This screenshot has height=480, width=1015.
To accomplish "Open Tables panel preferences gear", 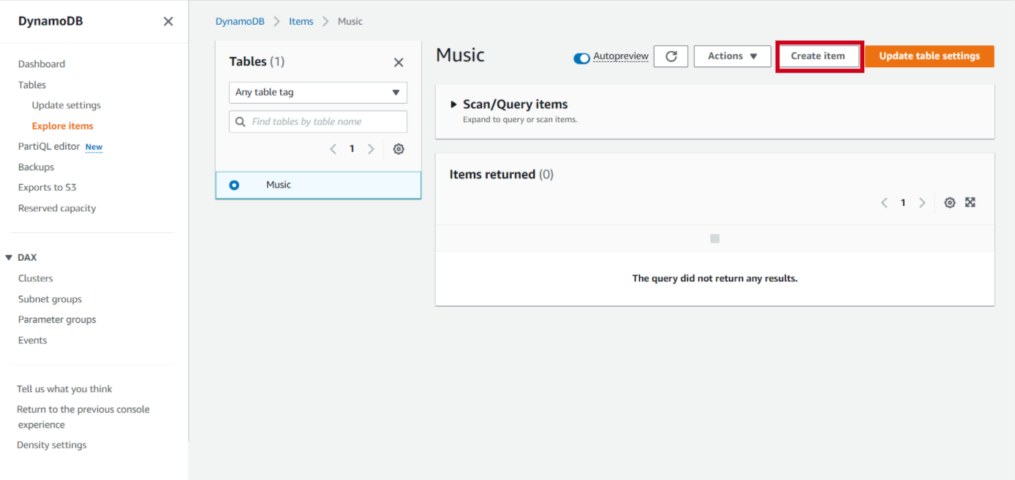I will pos(399,149).
